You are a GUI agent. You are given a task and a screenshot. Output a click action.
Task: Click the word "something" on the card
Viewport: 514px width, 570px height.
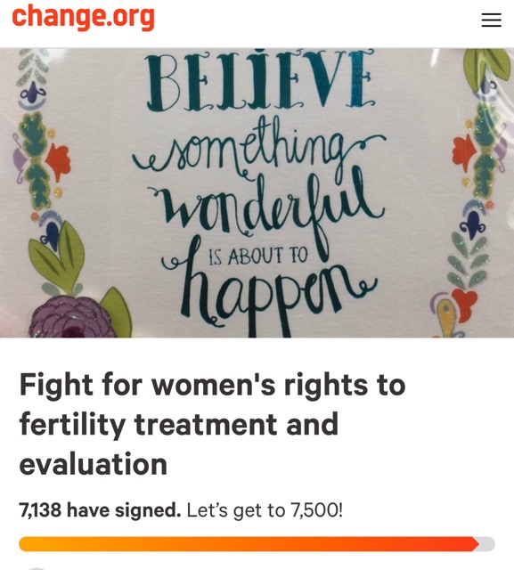(259, 150)
